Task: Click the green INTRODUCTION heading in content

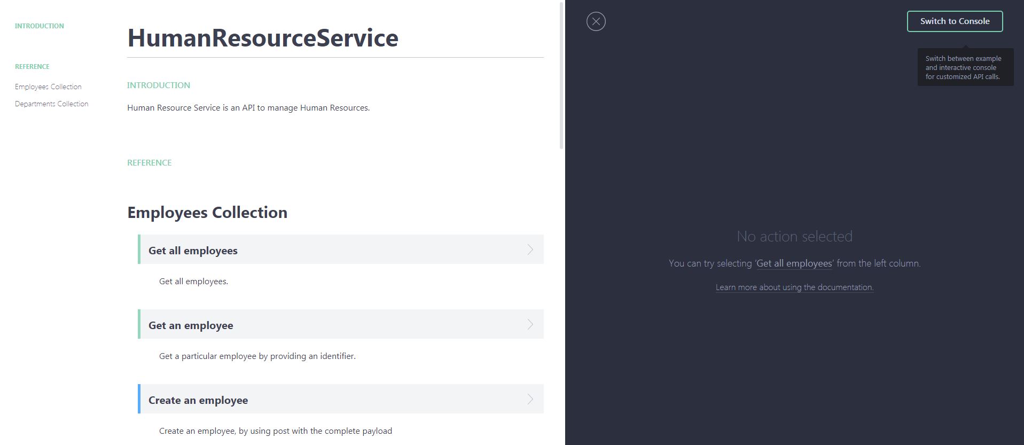Action: 159,85
